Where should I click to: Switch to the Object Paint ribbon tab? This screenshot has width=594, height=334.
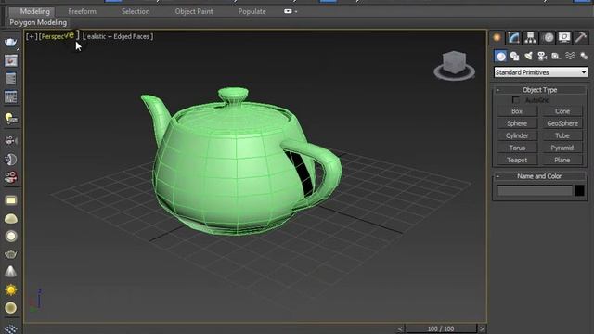tap(194, 11)
